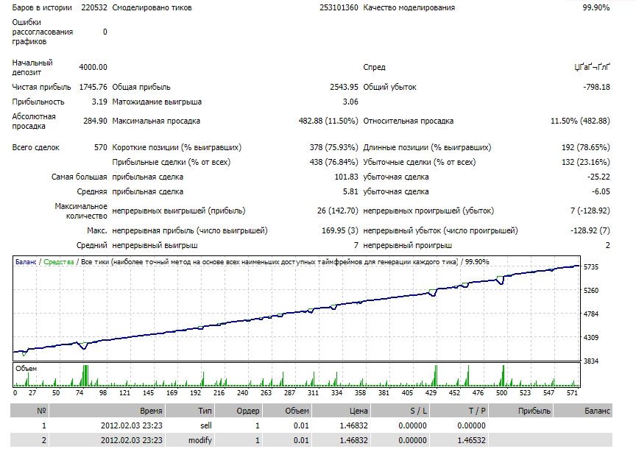Select long positions value 192 (78.65%)
The image size is (636, 449).
(586, 147)
